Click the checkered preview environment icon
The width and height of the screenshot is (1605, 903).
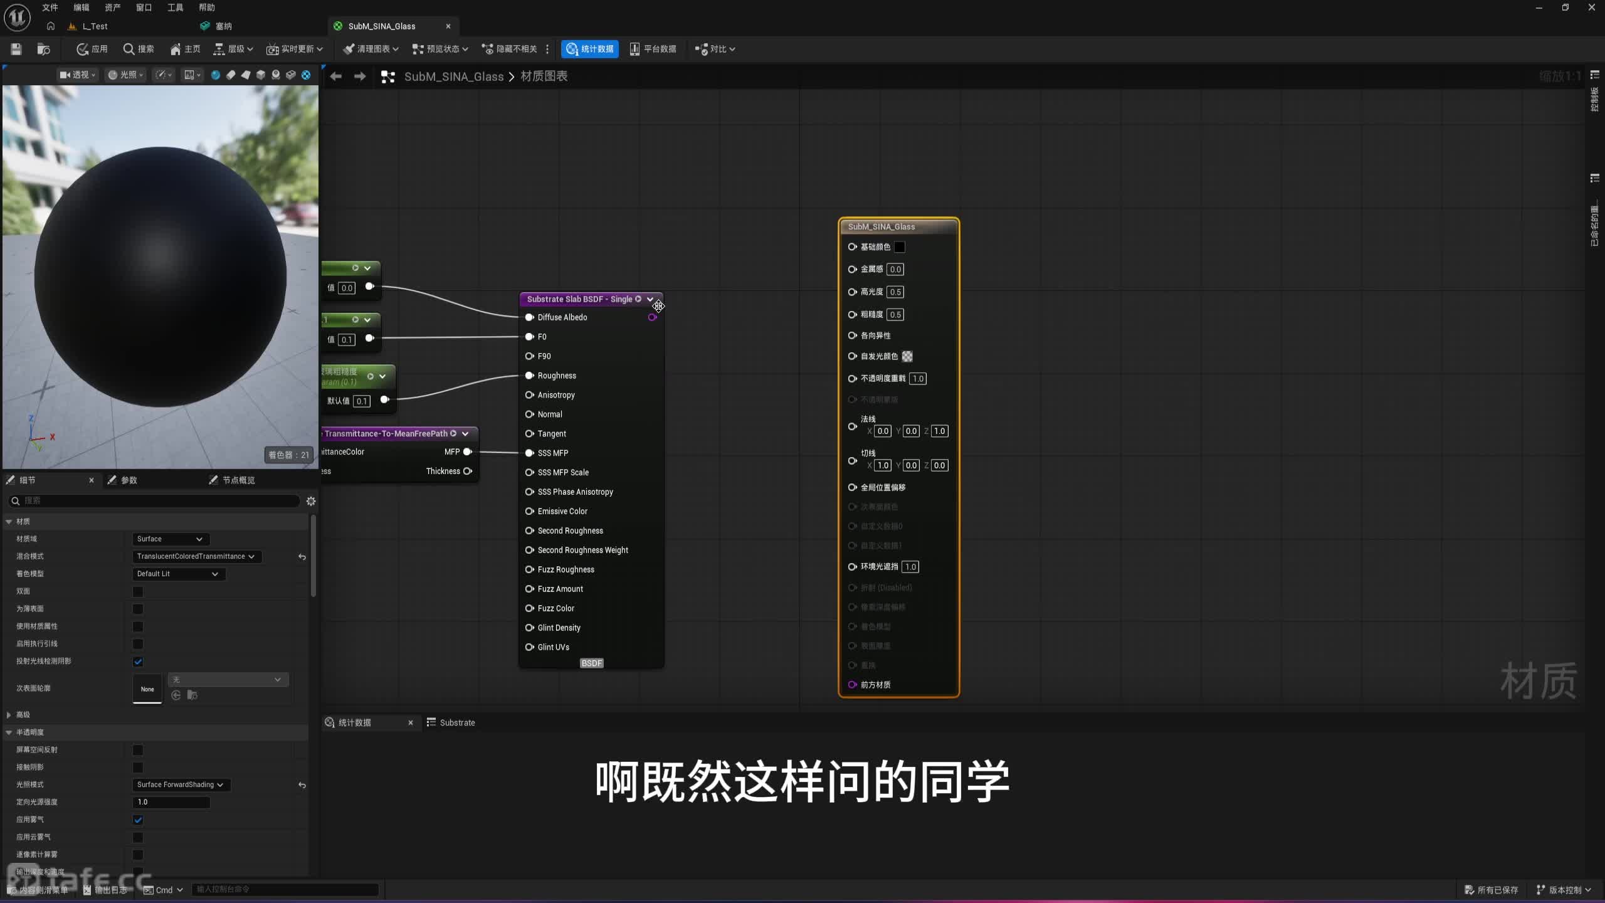coord(306,75)
